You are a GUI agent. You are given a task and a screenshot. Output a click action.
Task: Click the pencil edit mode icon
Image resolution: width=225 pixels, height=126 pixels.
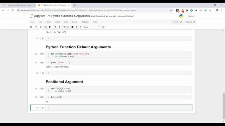coord(181,22)
